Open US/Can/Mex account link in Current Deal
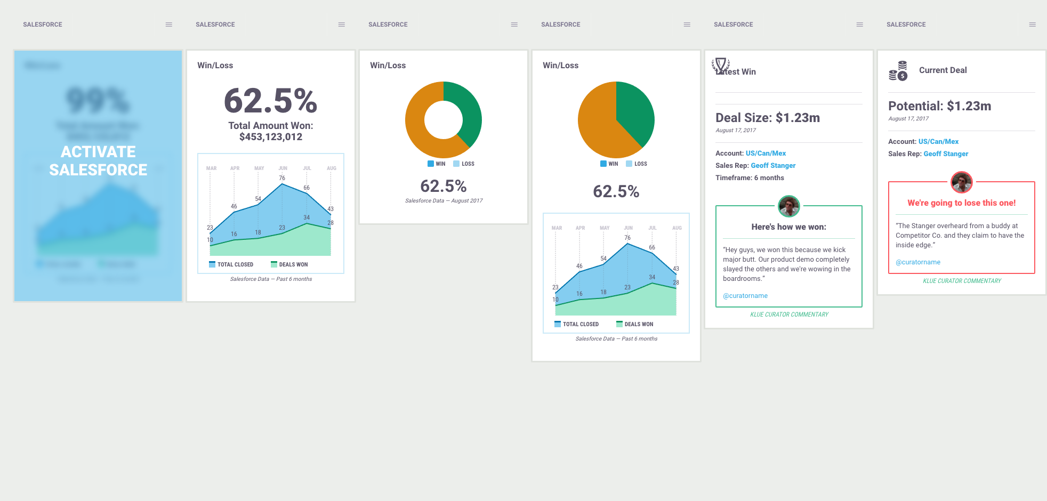Image resolution: width=1047 pixels, height=501 pixels. click(938, 141)
